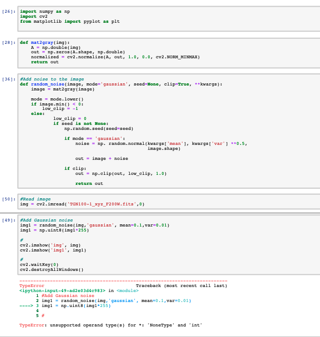The height and width of the screenshot is (337, 320).
Task: Click the red TypeError heading in traceback
Action: [x=32, y=285]
